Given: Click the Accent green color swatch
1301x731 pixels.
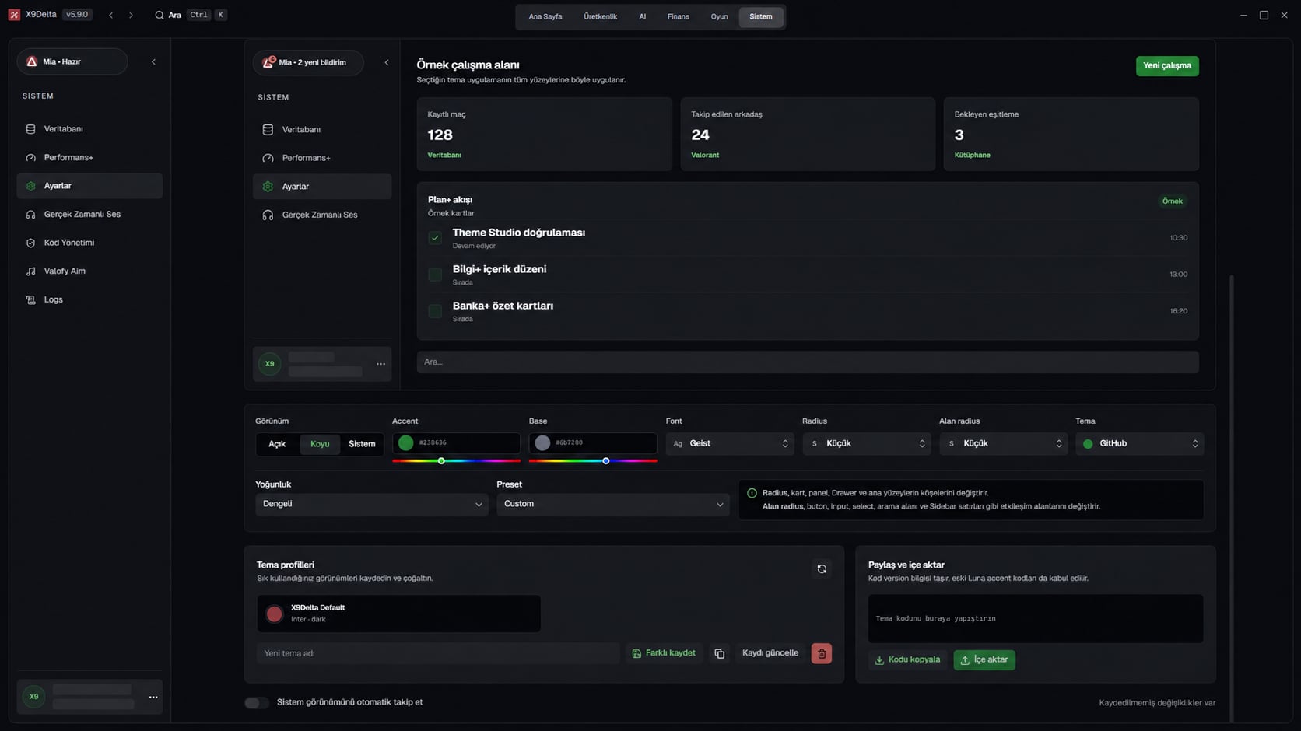Looking at the screenshot, I should point(406,443).
